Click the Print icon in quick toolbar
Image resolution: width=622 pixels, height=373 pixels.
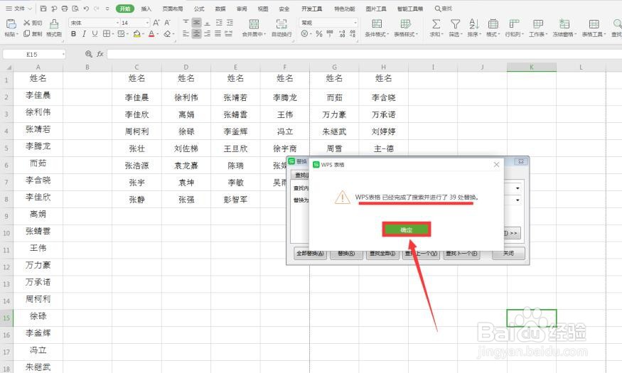(x=65, y=9)
